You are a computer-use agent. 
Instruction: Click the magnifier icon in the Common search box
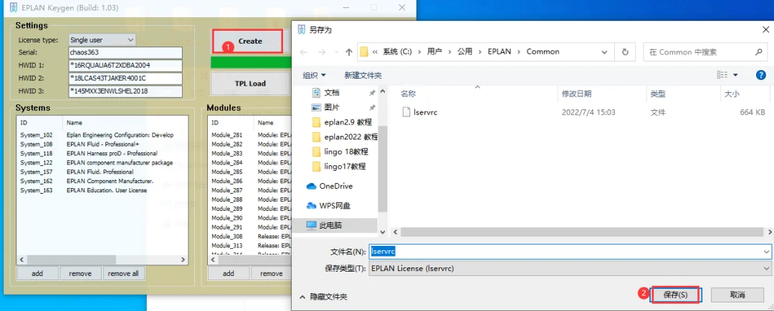point(759,51)
